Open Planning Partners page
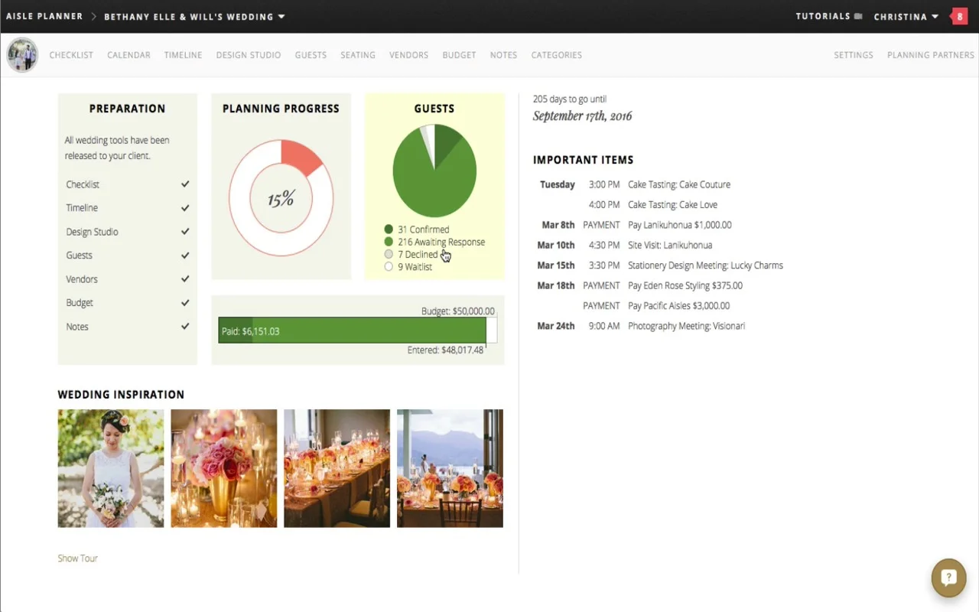This screenshot has height=612, width=979. 931,55
